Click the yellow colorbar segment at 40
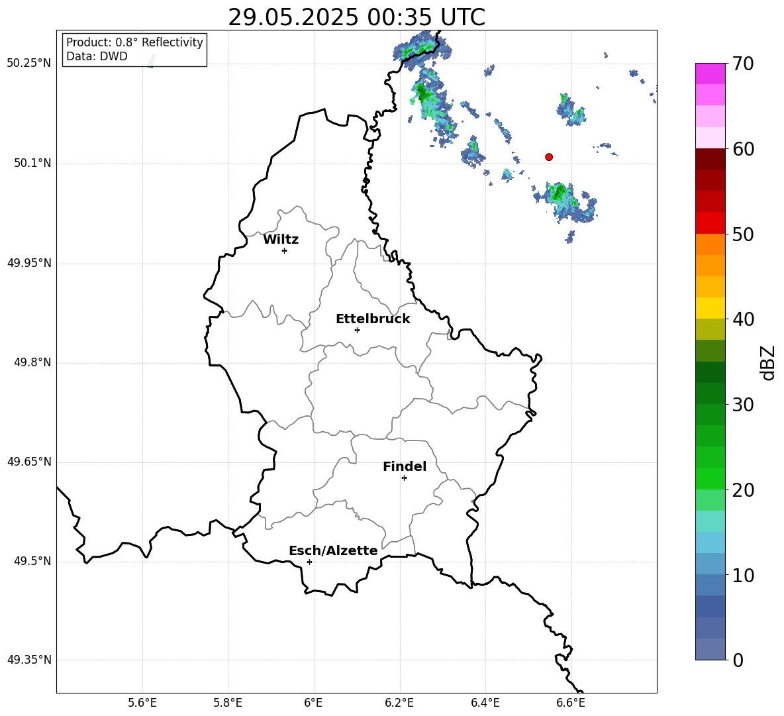This screenshot has width=784, height=716. pos(710,308)
